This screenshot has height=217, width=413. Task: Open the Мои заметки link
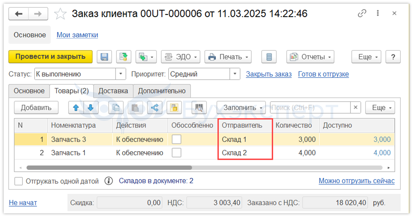coord(77,35)
